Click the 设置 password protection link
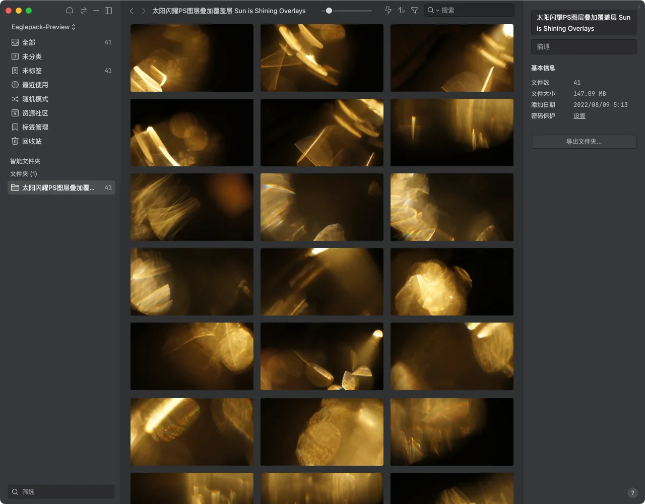The width and height of the screenshot is (645, 504). pos(579,116)
